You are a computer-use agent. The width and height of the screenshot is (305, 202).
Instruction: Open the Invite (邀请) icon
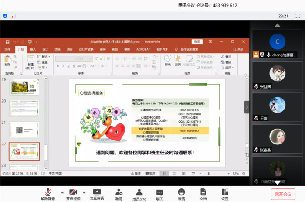tap(119, 192)
